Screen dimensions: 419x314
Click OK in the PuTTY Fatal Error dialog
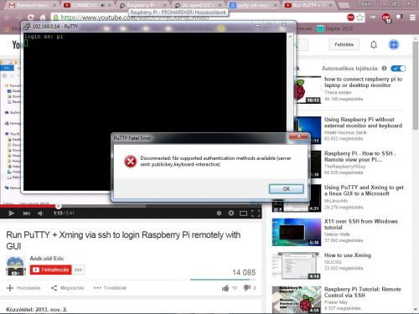286,188
